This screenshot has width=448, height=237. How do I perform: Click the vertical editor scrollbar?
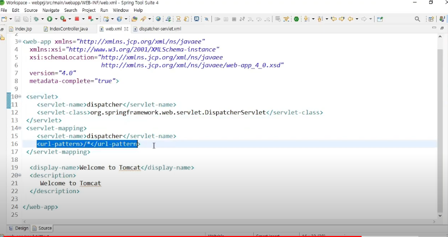[x=440, y=131]
